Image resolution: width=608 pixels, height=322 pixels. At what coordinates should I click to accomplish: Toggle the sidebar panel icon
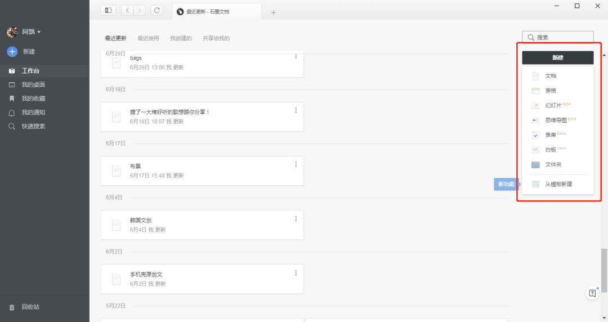coord(108,11)
